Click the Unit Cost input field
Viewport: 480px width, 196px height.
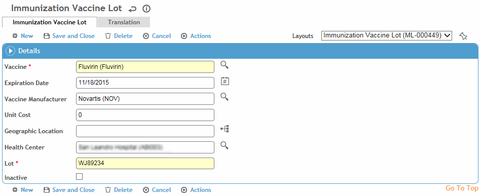(145, 115)
